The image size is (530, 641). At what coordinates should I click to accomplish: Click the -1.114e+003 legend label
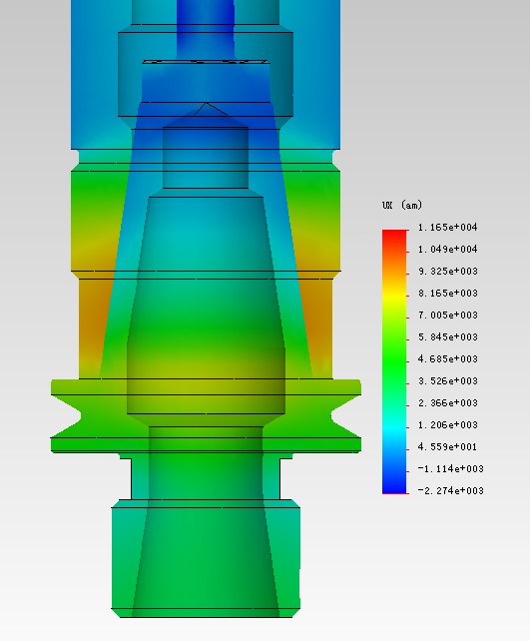pos(450,468)
